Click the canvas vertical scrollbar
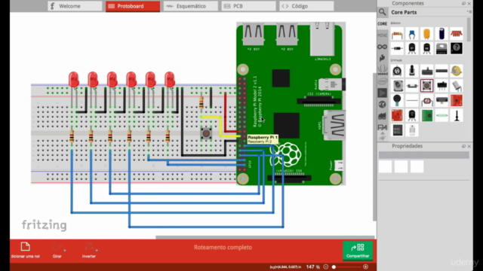Viewport: 483px width, 271px height. coord(374,147)
